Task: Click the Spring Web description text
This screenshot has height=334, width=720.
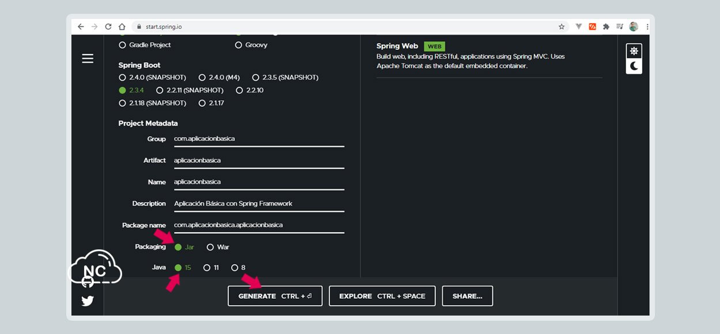Action: [471, 61]
